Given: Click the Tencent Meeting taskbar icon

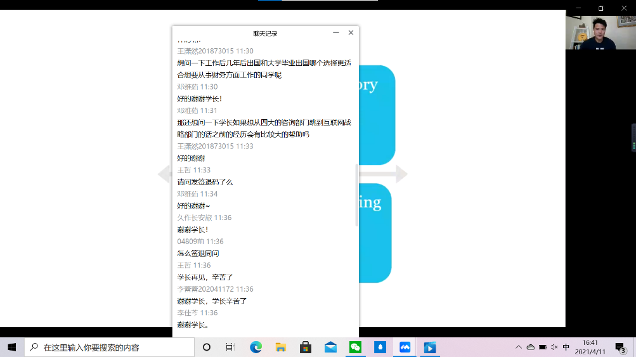Looking at the screenshot, I should [405, 347].
